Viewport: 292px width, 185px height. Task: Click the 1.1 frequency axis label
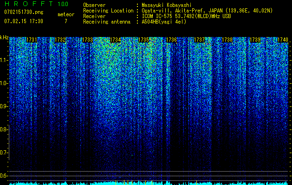tap(3, 60)
